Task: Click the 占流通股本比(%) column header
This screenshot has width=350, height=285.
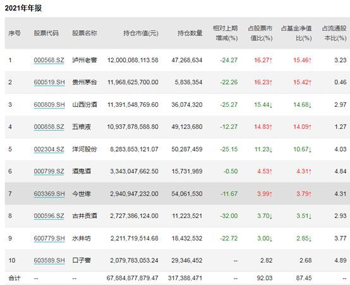Action: [x=334, y=33]
